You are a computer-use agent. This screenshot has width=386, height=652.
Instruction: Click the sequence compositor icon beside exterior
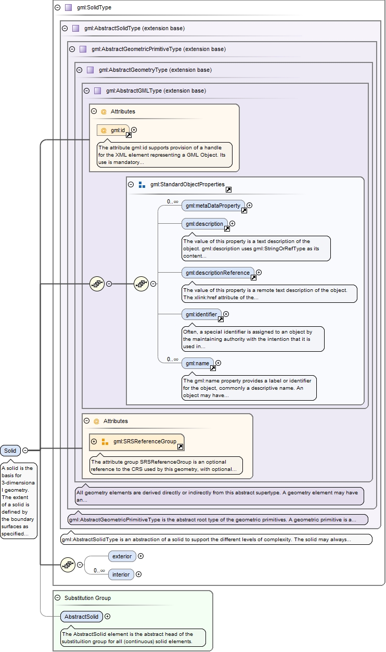68,565
